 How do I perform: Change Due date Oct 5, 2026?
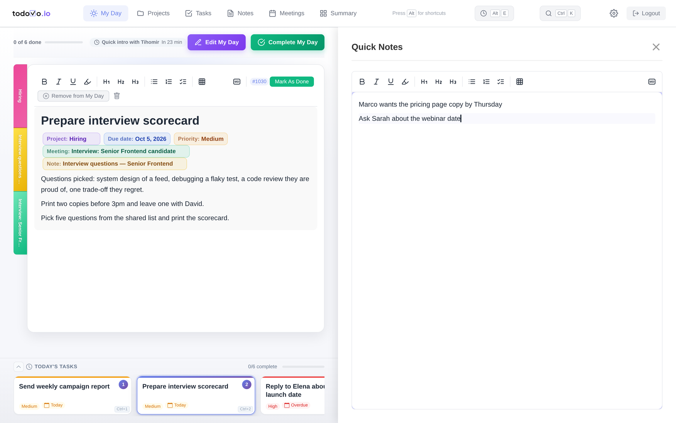click(137, 139)
